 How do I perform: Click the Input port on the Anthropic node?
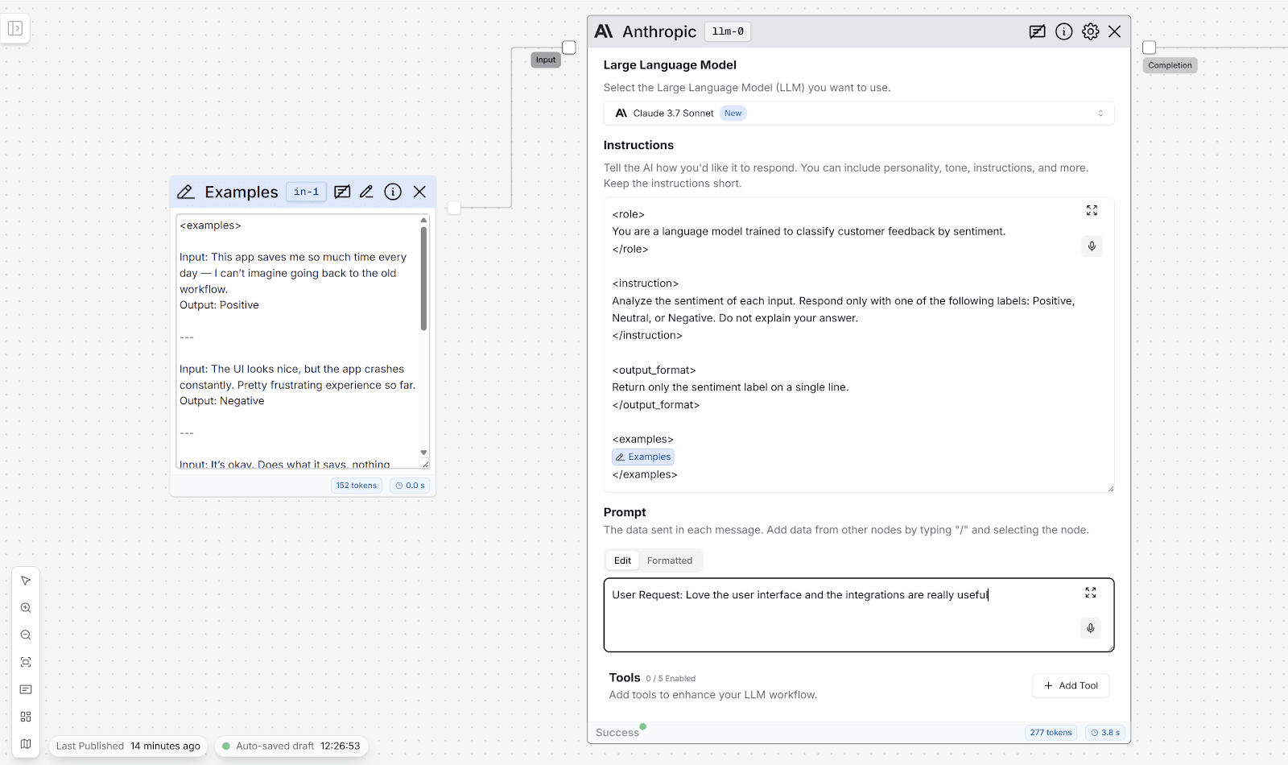click(x=569, y=48)
